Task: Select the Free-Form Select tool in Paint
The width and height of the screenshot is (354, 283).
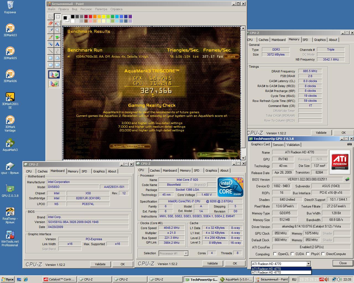Action: [x=51, y=17]
